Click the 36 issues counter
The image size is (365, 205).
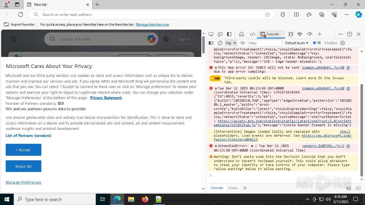(317, 43)
